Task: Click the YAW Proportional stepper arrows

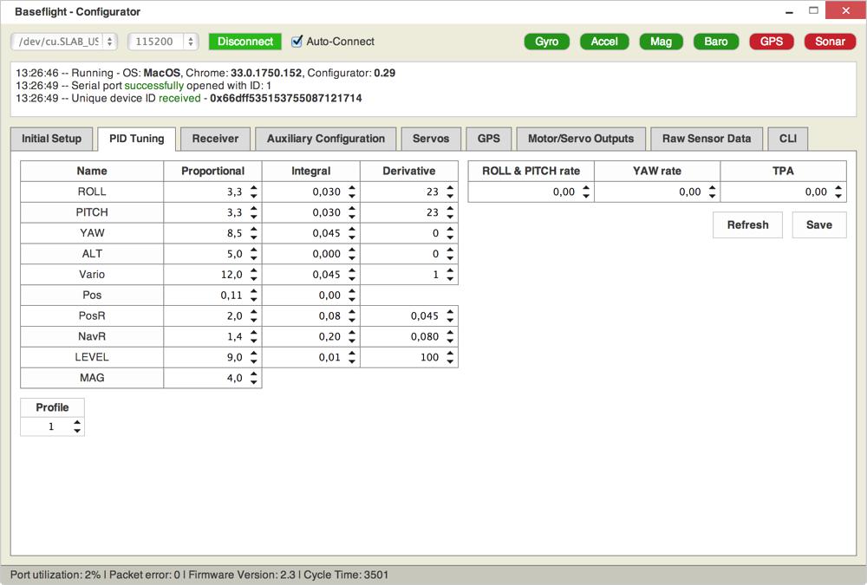Action: [x=253, y=233]
